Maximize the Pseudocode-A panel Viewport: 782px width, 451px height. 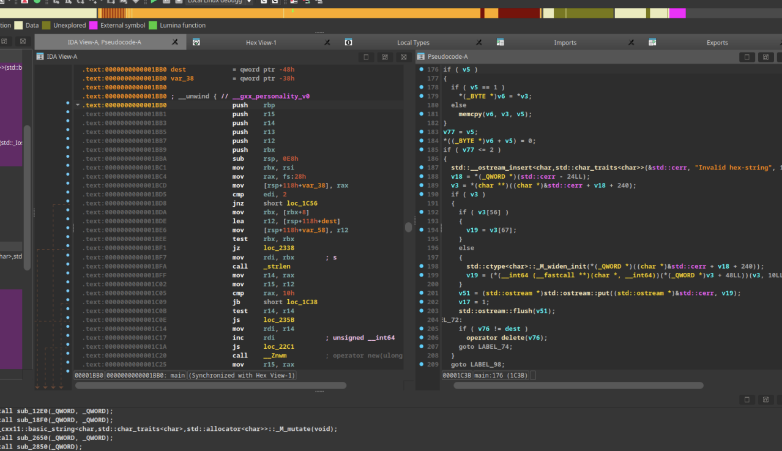(x=747, y=57)
